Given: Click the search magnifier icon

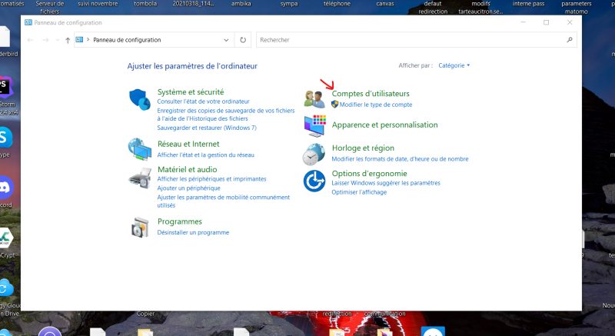Looking at the screenshot, I should pos(570,40).
